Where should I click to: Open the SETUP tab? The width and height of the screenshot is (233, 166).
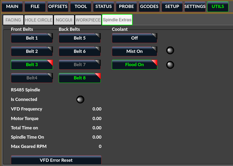click(172, 7)
